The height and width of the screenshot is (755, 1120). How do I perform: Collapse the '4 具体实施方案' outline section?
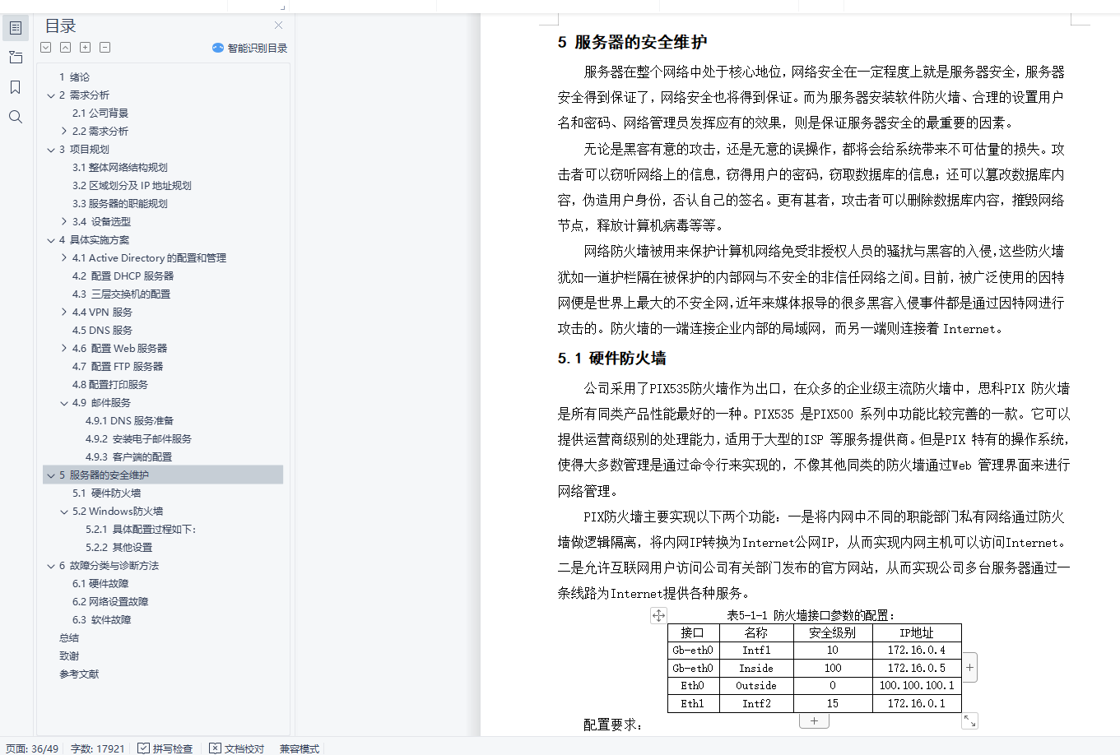[x=51, y=240]
